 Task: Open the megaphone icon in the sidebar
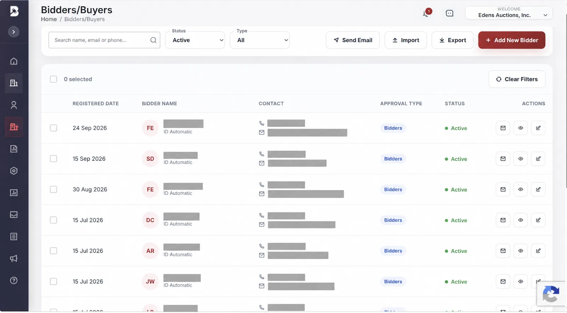(x=14, y=259)
